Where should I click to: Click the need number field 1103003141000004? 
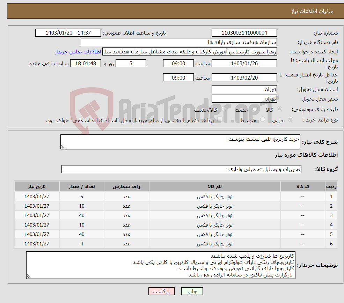click(x=244, y=33)
